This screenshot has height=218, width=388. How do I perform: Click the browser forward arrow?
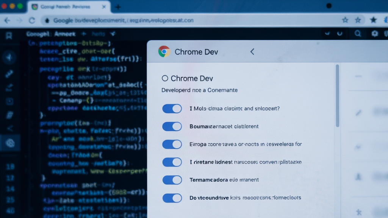pos(19,20)
